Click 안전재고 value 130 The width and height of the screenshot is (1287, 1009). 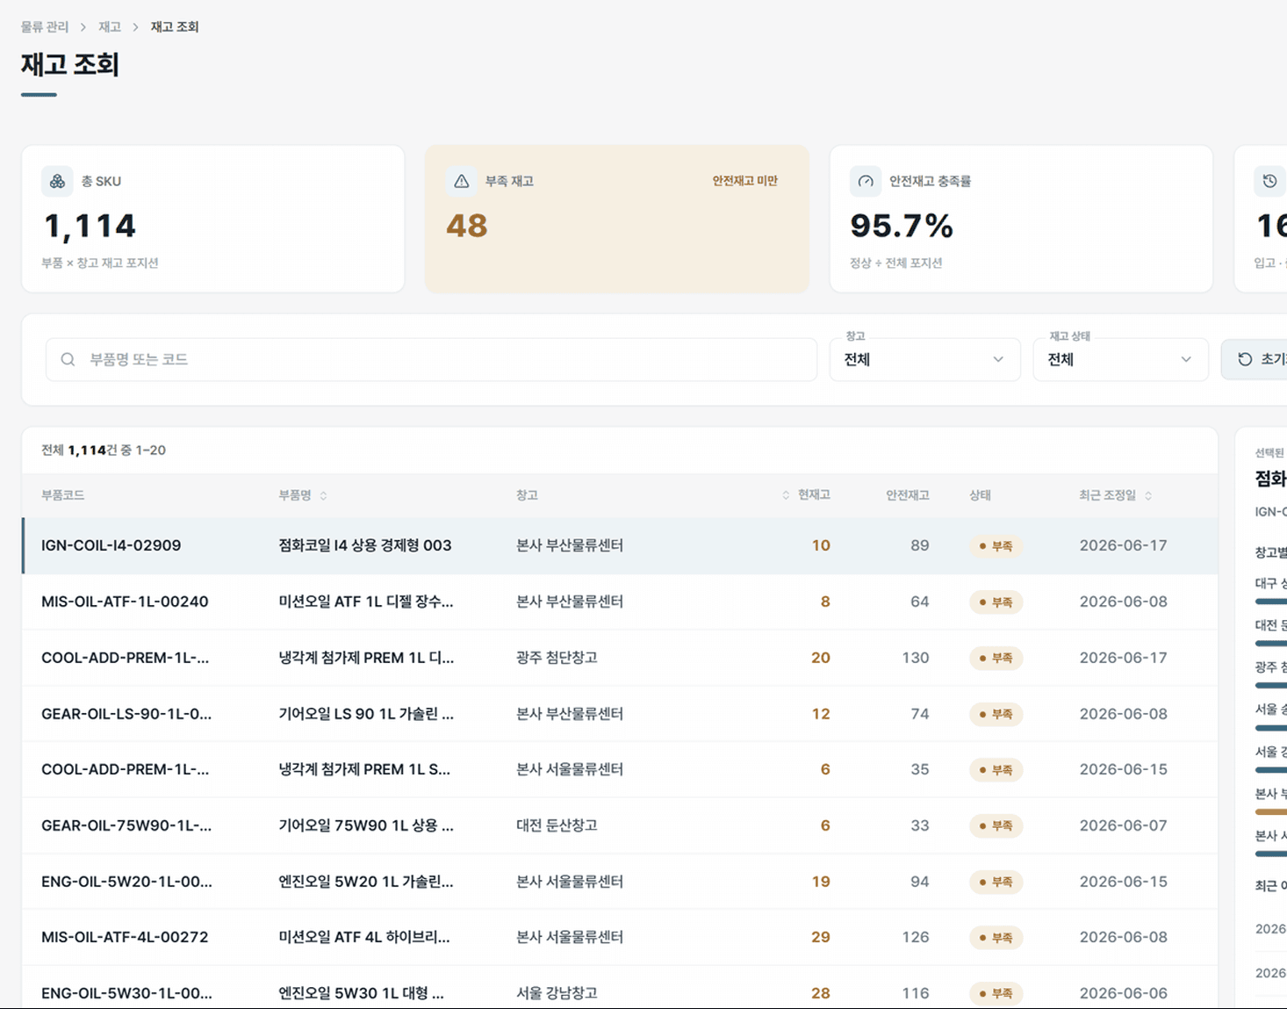(x=916, y=658)
